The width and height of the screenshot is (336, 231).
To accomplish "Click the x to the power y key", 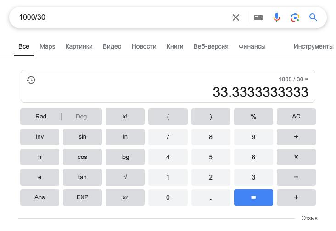I will pos(125,197).
